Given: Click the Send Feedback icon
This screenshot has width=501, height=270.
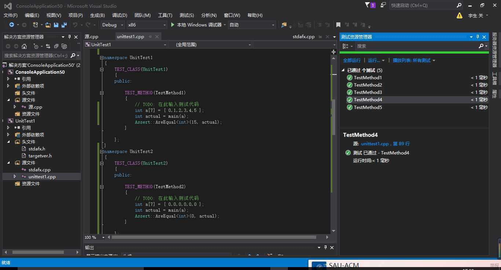Looking at the screenshot, I should click(383, 5).
